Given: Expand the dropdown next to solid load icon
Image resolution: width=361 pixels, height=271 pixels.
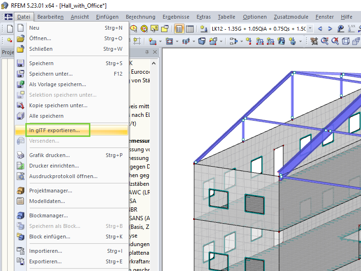Looking at the screenshot, I should (x=300, y=42).
